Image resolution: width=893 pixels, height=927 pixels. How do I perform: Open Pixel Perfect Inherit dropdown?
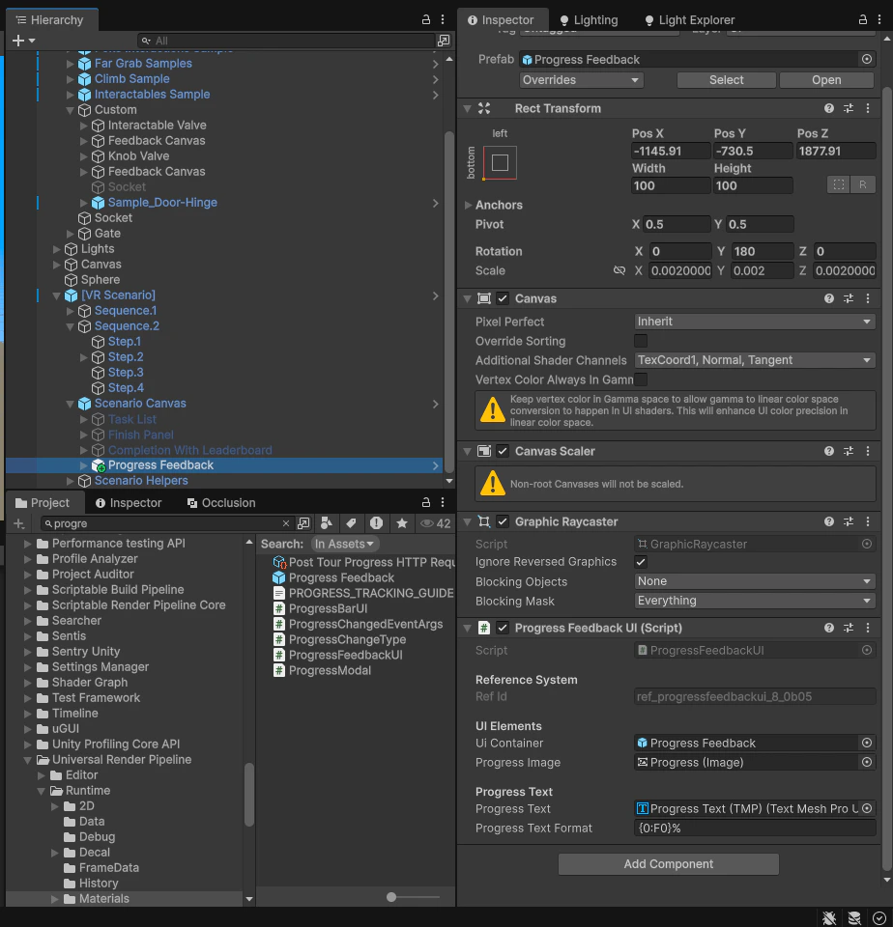coord(755,321)
